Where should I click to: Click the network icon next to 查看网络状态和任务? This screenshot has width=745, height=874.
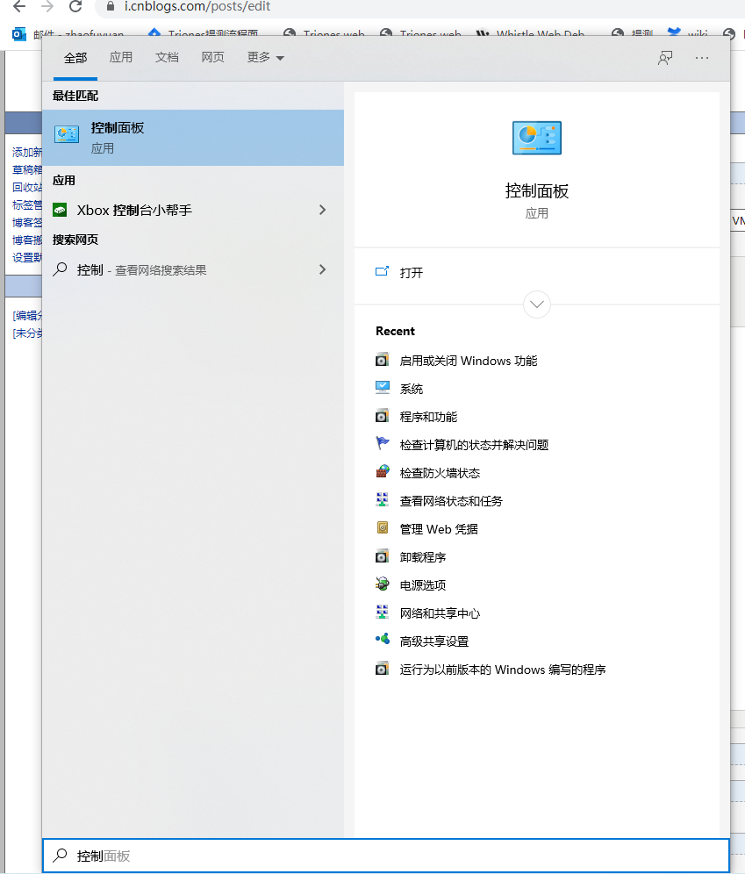383,500
